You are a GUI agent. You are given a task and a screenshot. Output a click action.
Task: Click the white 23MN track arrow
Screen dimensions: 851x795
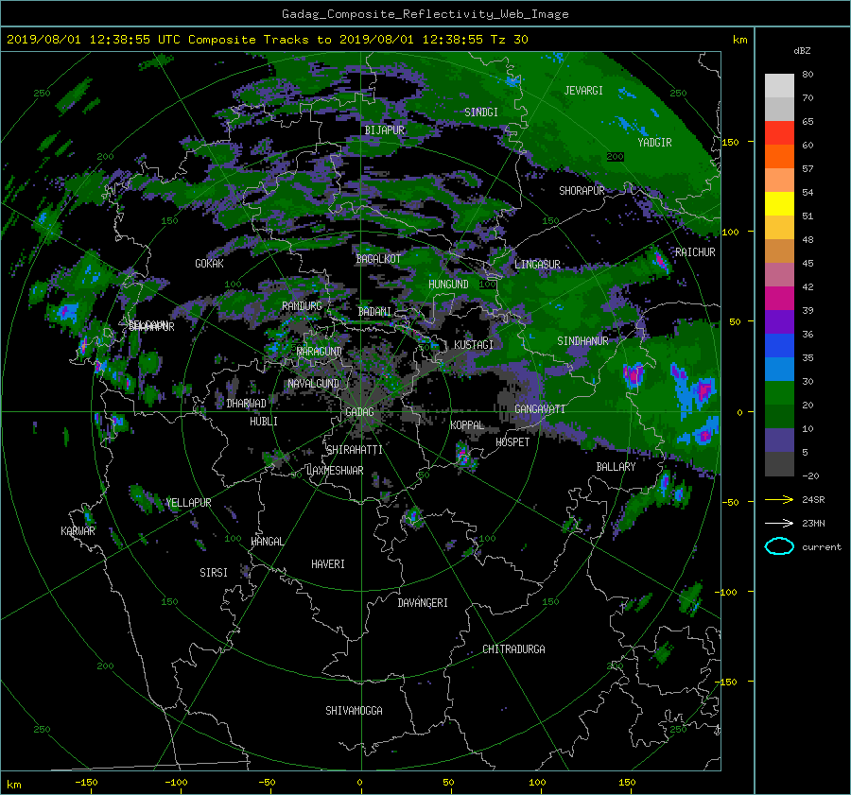779,523
